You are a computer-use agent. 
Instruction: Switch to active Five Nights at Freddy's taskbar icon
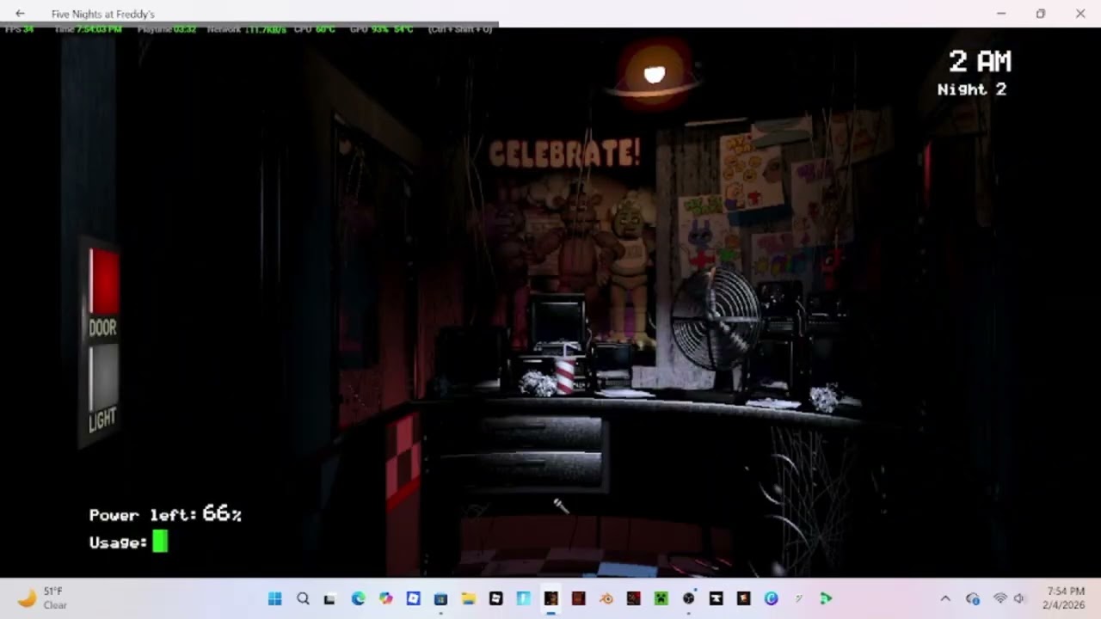(550, 598)
